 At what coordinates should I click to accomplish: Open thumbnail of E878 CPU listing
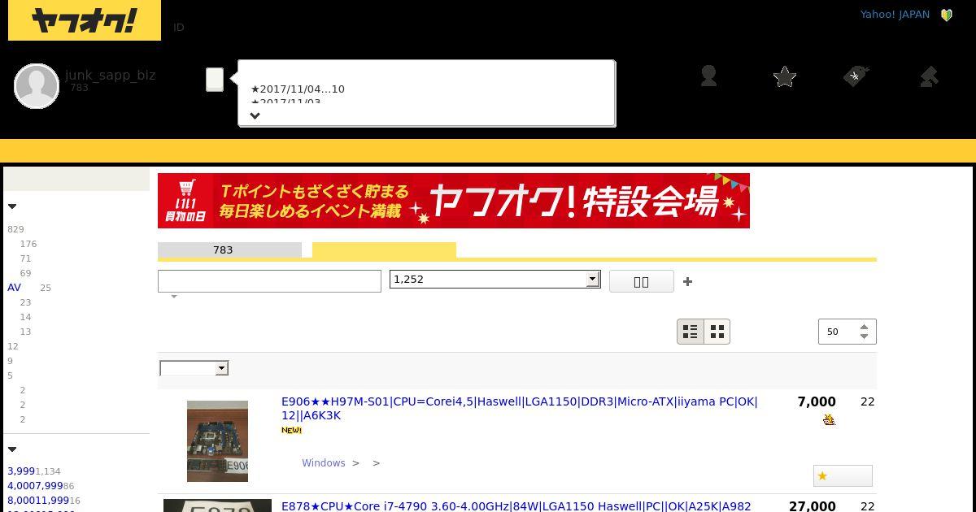pyautogui.click(x=217, y=505)
